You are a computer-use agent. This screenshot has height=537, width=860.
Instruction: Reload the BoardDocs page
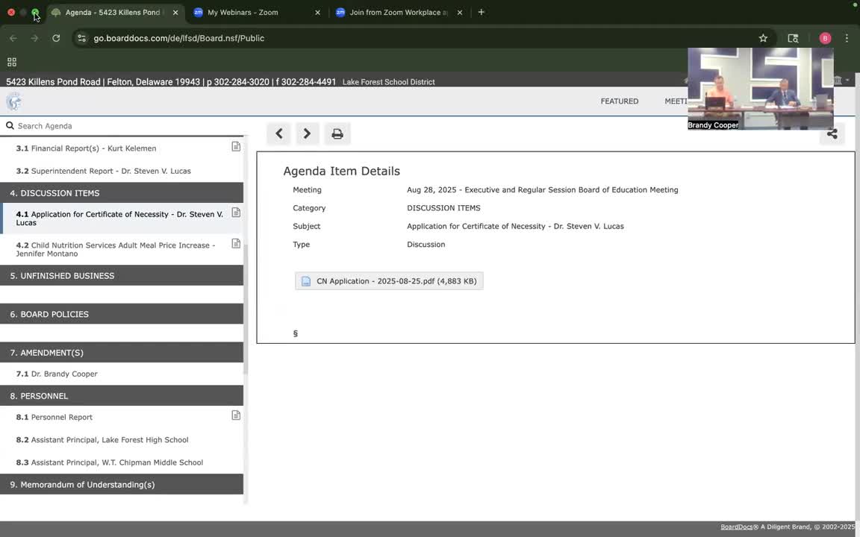click(56, 38)
